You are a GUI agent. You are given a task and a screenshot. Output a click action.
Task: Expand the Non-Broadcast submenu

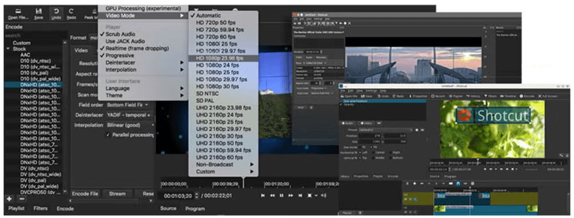(x=224, y=164)
